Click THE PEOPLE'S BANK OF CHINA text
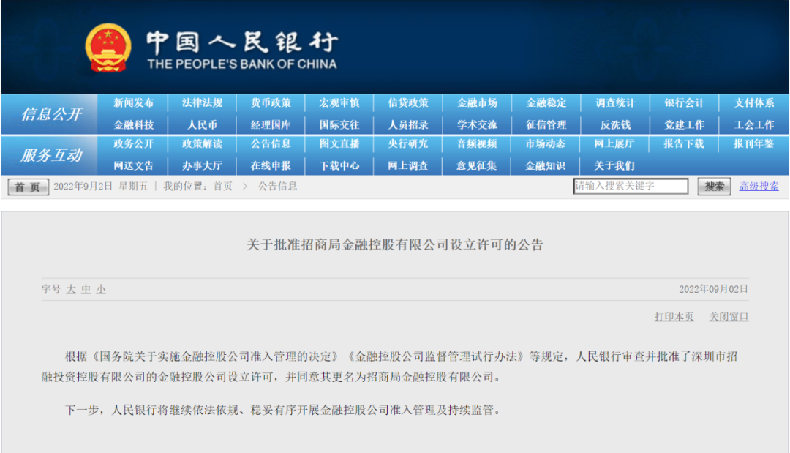Image resolution: width=790 pixels, height=453 pixels. (242, 64)
